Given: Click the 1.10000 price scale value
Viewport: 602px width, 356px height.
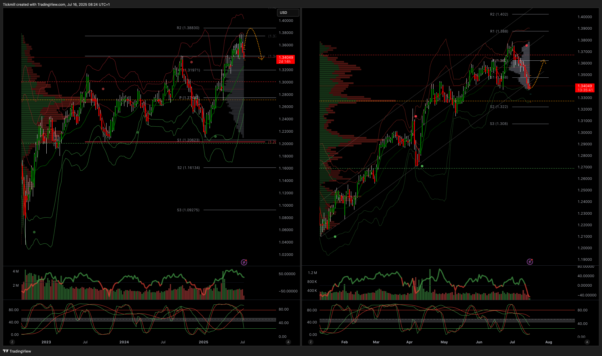Looking at the screenshot, I should pos(286,205).
